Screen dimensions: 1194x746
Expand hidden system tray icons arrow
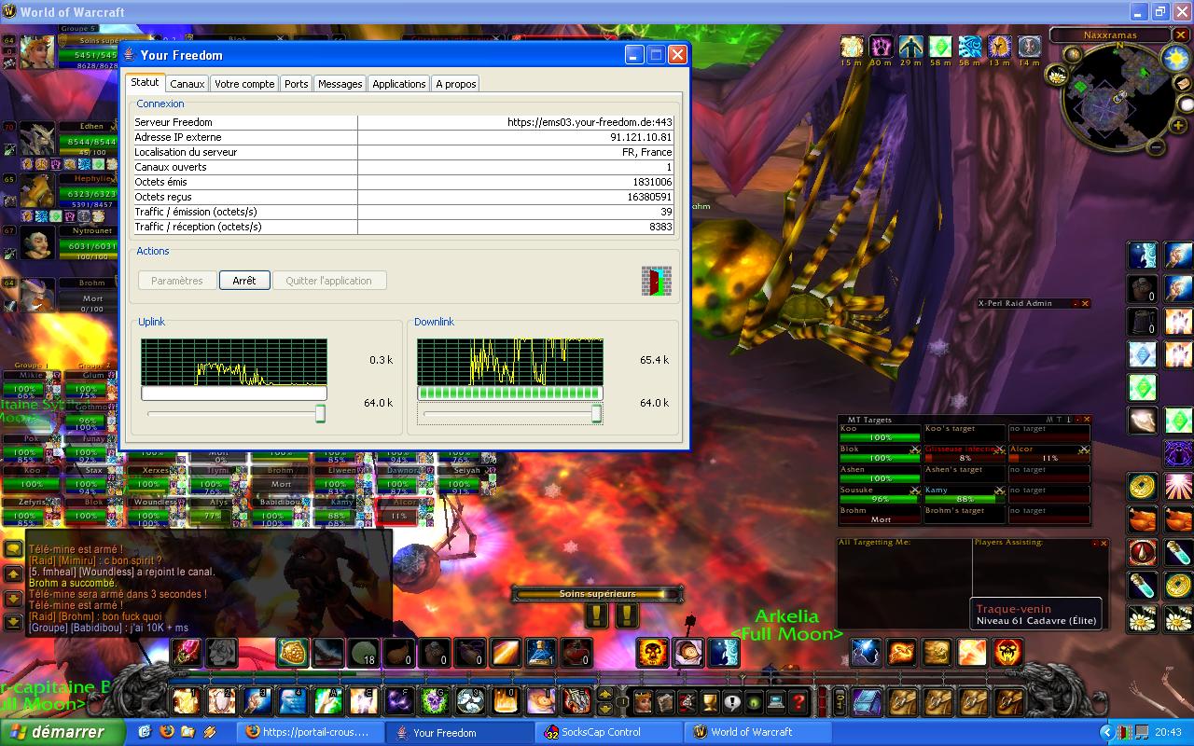(x=1107, y=732)
